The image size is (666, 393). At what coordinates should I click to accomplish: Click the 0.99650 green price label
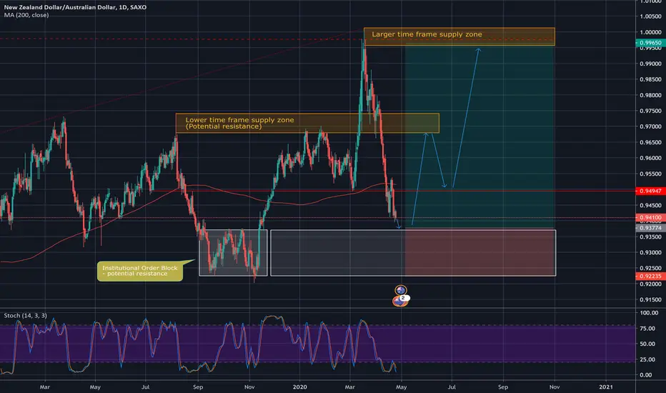click(650, 43)
